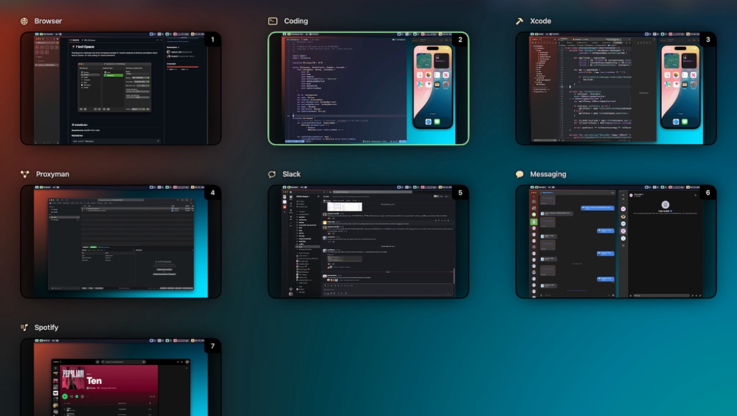Click the speech bubble icon beside Messaging
Image resolution: width=737 pixels, height=416 pixels.
tap(520, 175)
